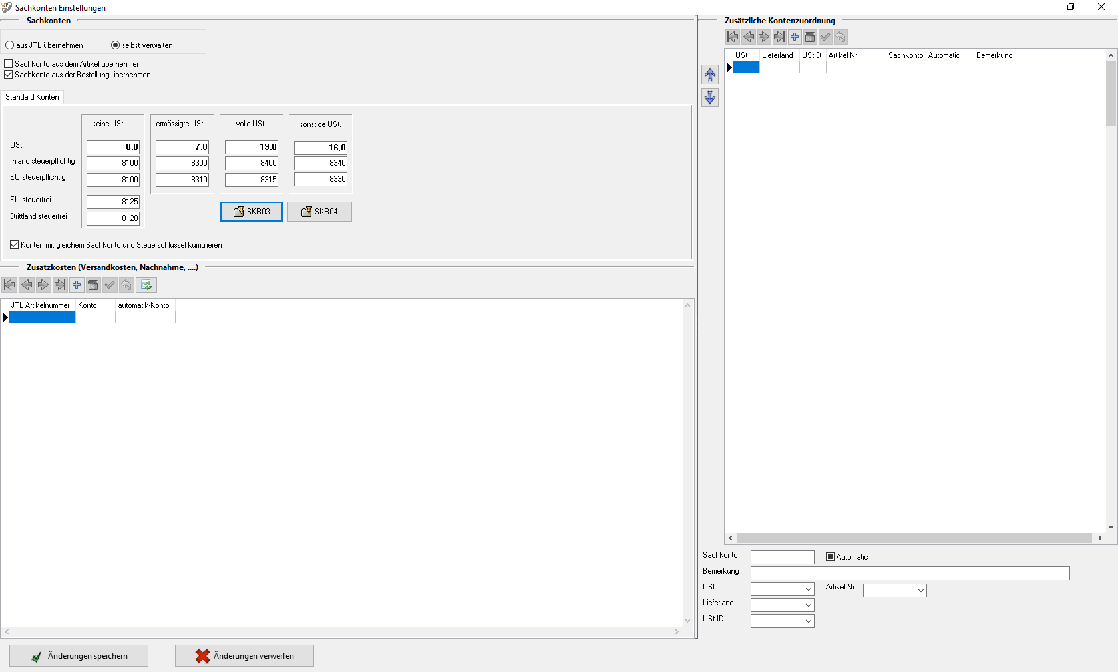Click the Bemerkung text field

[910, 573]
